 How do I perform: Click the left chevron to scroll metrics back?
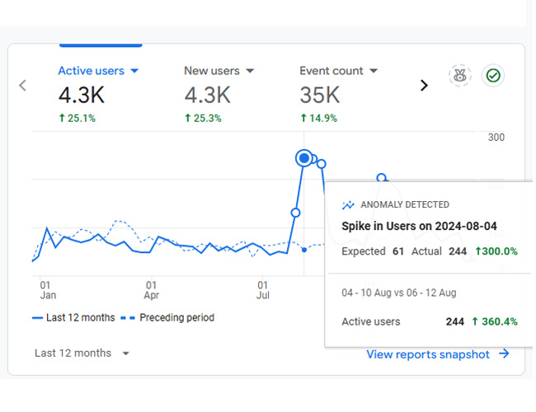coord(22,85)
